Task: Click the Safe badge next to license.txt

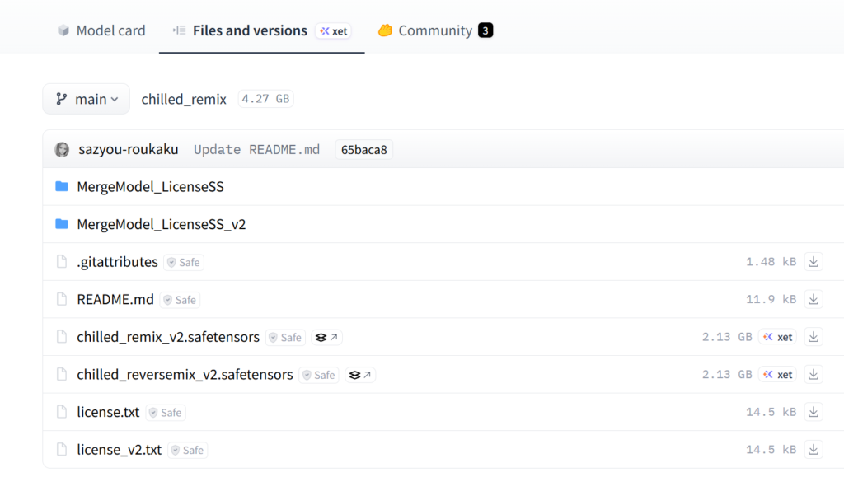Action: coord(165,413)
